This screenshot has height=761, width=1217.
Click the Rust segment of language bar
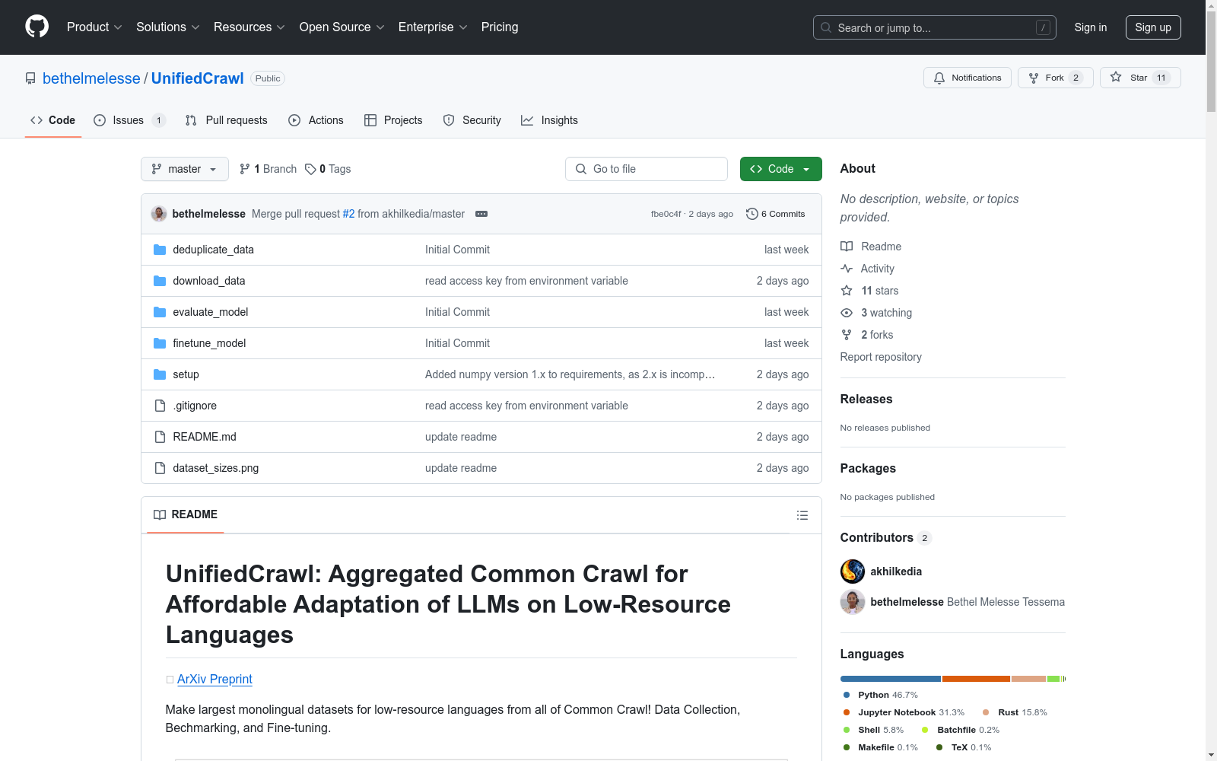(x=1028, y=679)
